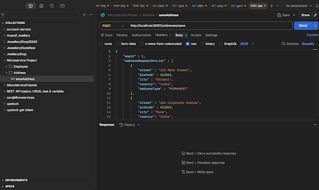Open the No environment selector
Screen dimensions: 319x190
[x=298, y=6]
